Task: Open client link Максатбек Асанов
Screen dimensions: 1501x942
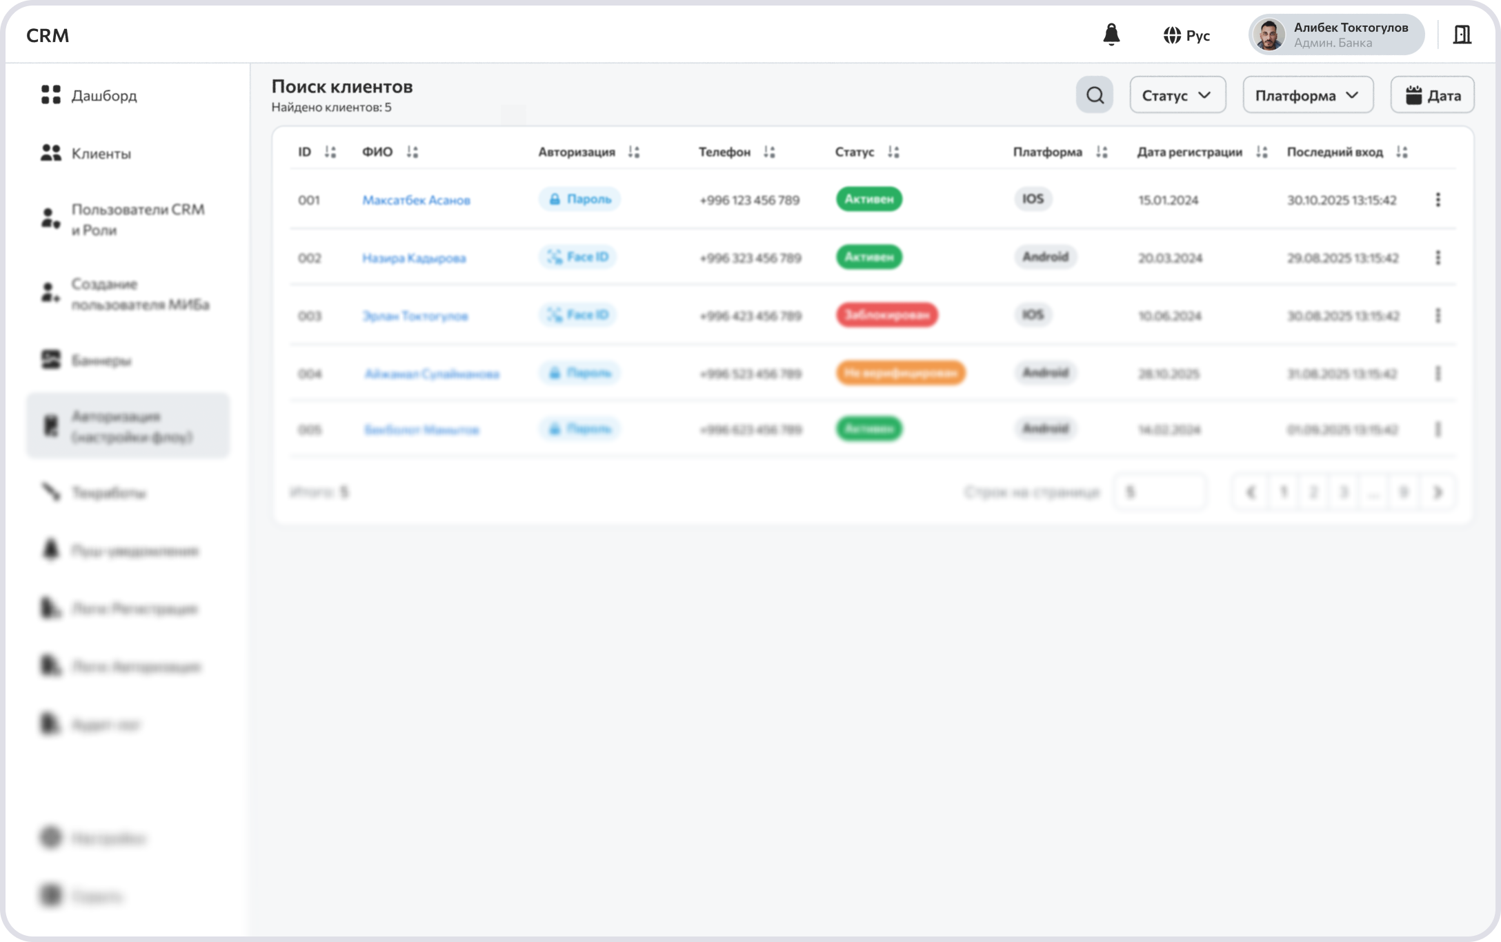Action: coord(416,200)
